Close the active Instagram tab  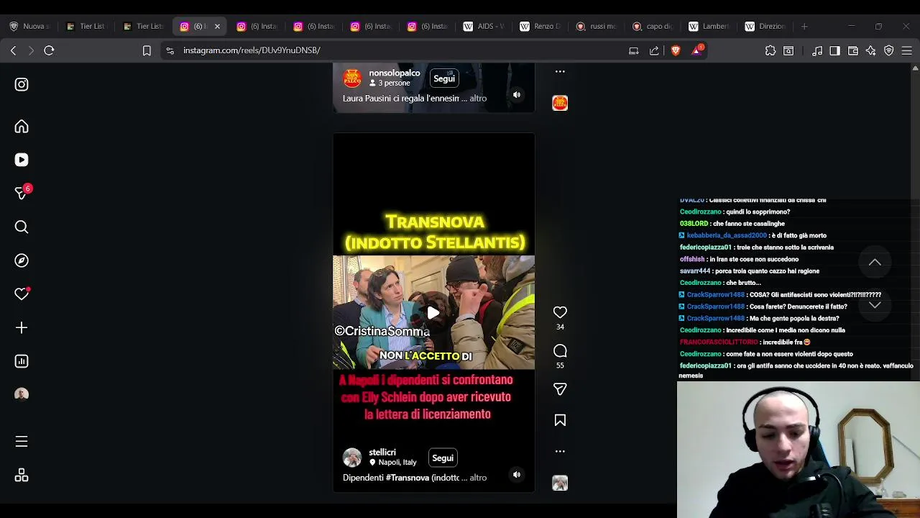click(x=217, y=27)
